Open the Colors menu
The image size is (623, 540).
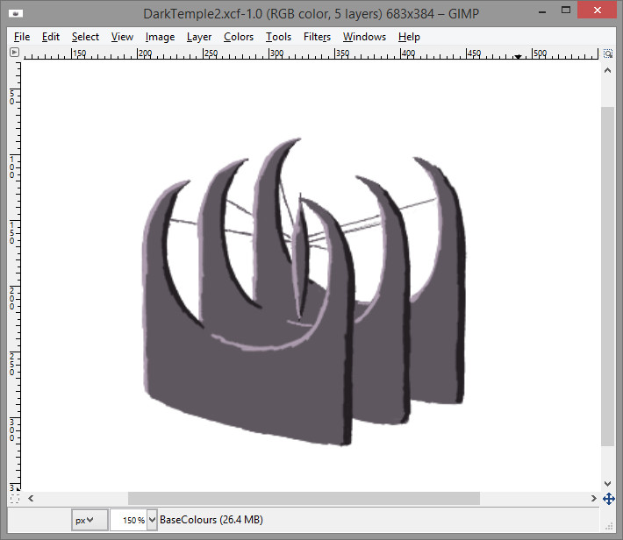[x=239, y=37]
